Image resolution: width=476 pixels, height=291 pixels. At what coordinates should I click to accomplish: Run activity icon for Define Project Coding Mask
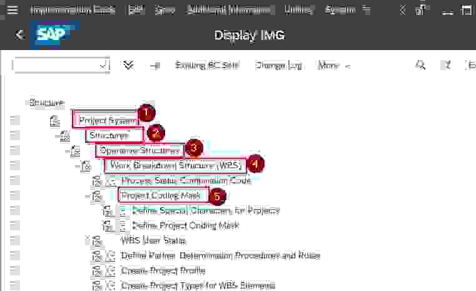tap(123, 225)
